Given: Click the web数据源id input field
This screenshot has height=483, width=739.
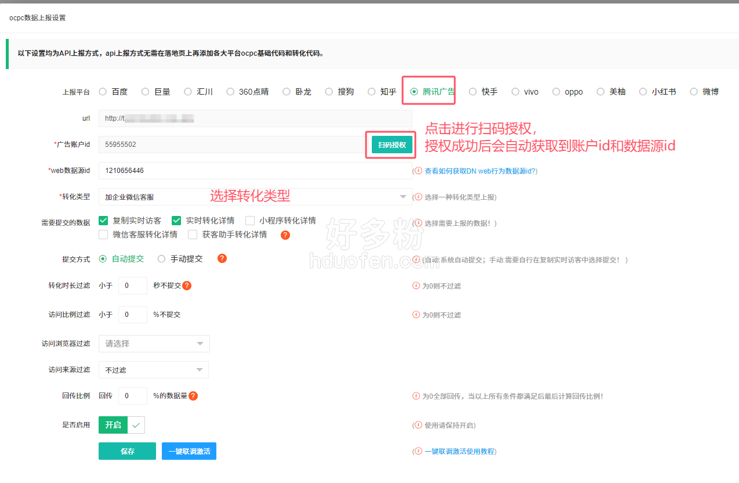Looking at the screenshot, I should [255, 171].
